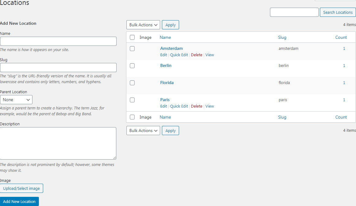Image resolution: width=356 pixels, height=206 pixels.
Task: Expand the Parent Location dropdown
Action: (x=16, y=100)
